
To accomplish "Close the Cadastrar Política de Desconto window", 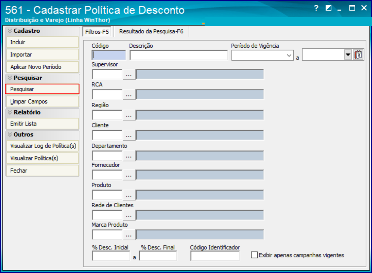I will [364, 8].
